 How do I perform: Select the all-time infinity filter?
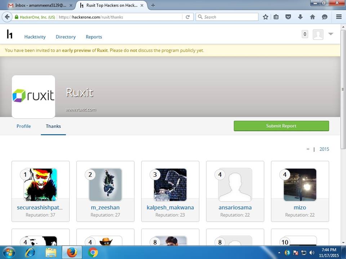pyautogui.click(x=308, y=149)
